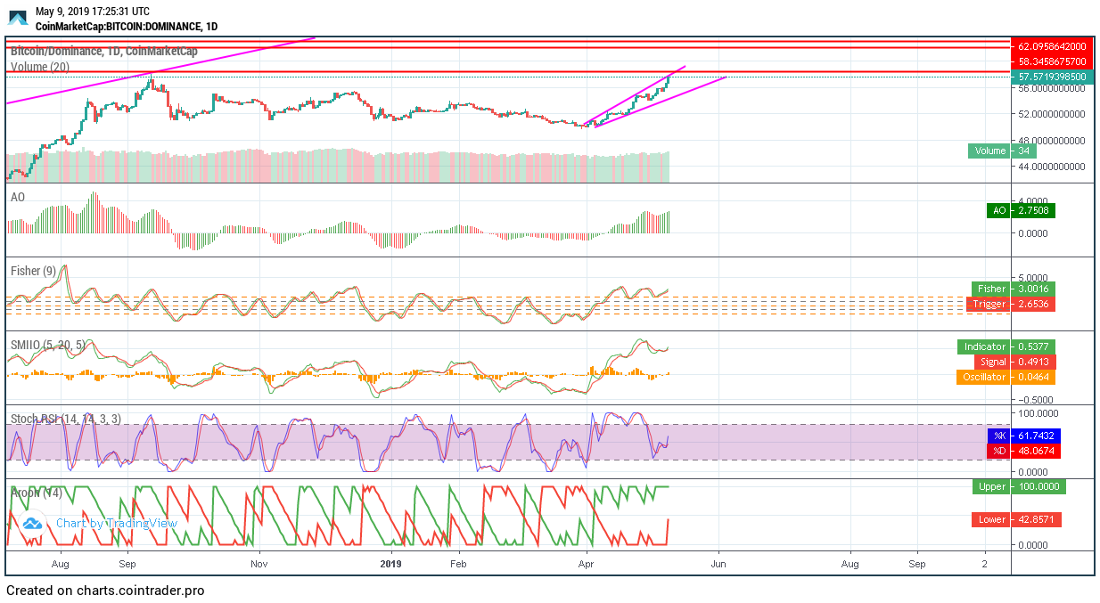The width and height of the screenshot is (1100, 603).
Task: Click the Volume (20) indicator legend
Action: click(40, 67)
